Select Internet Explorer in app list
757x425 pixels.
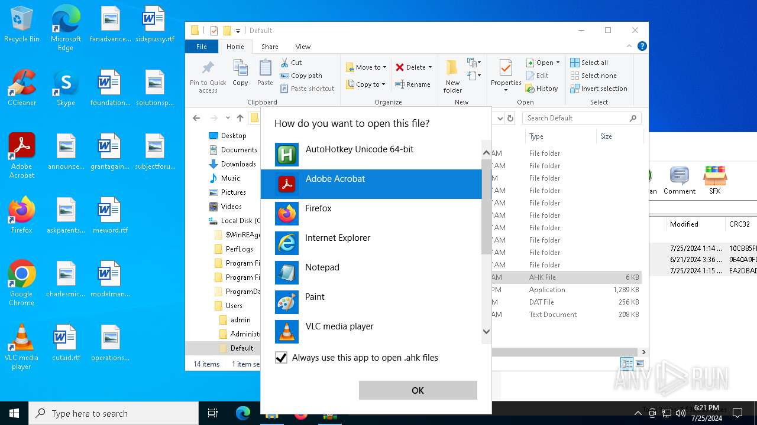371,243
